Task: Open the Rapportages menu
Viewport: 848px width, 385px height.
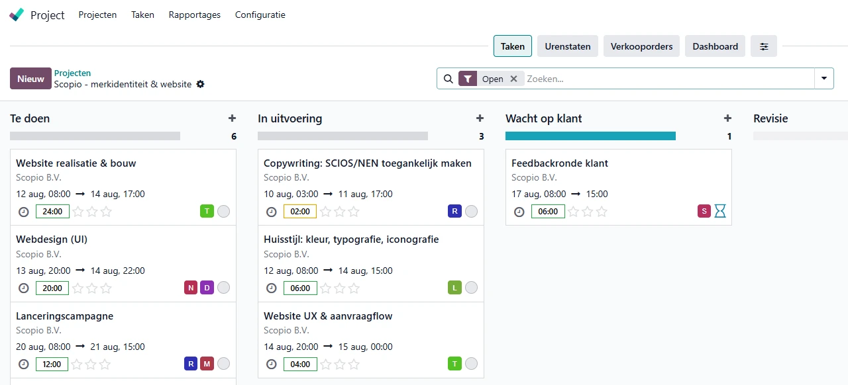Action: (195, 15)
